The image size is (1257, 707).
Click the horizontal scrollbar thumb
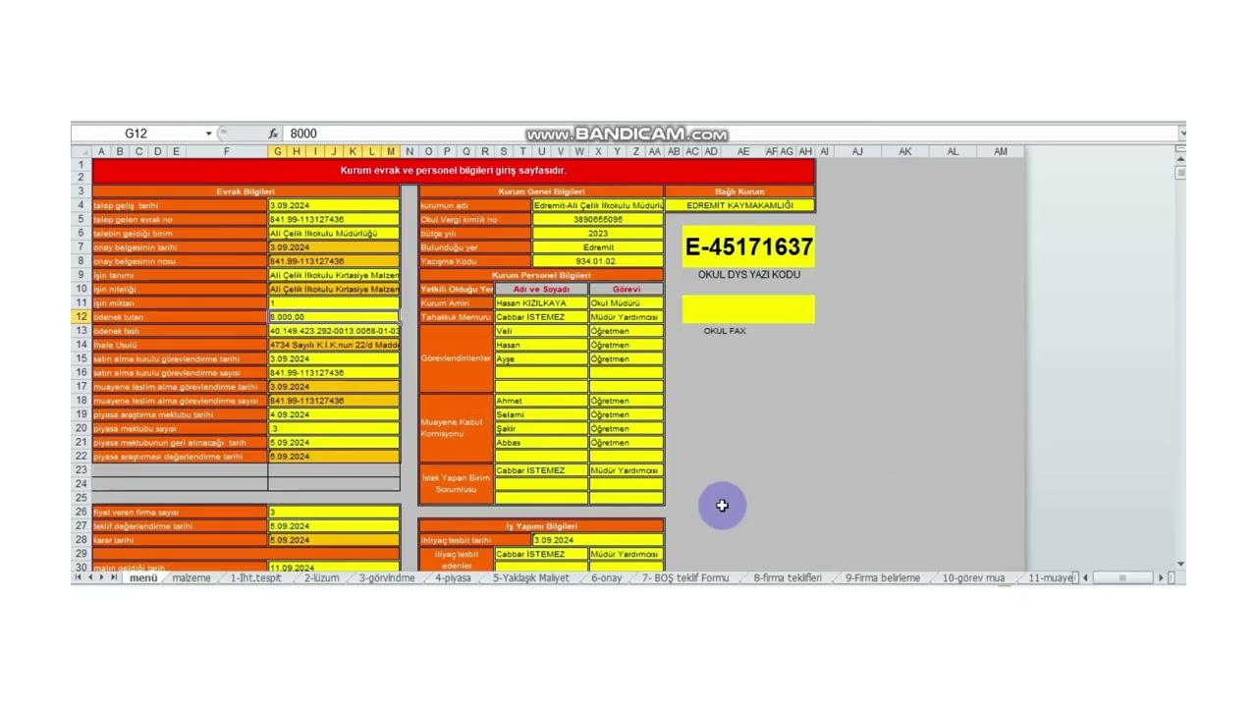(x=1121, y=577)
